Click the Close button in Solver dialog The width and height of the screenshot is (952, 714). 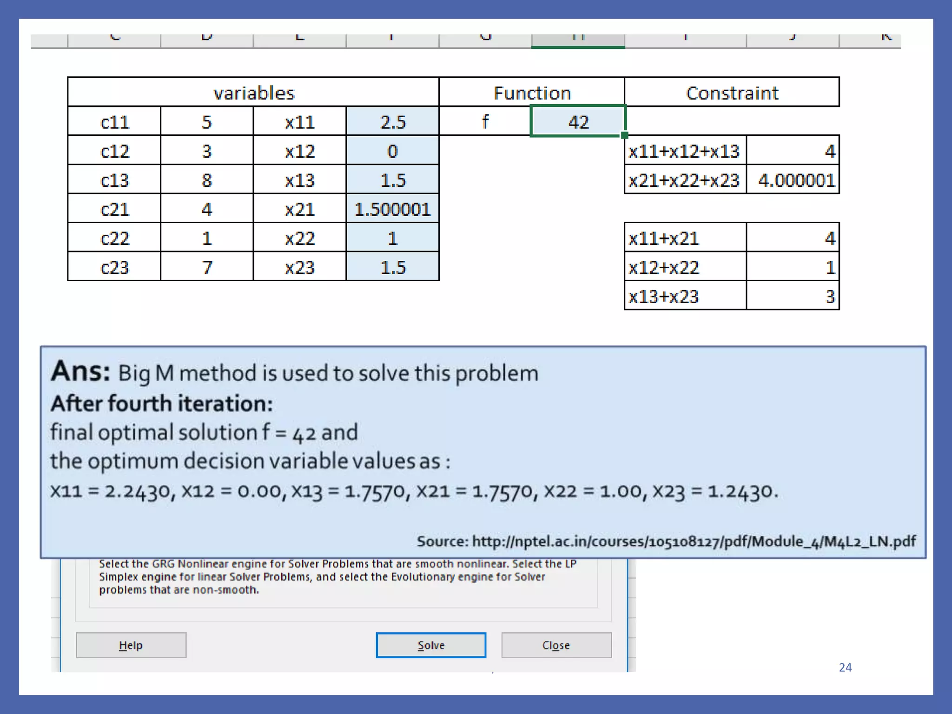coord(556,645)
